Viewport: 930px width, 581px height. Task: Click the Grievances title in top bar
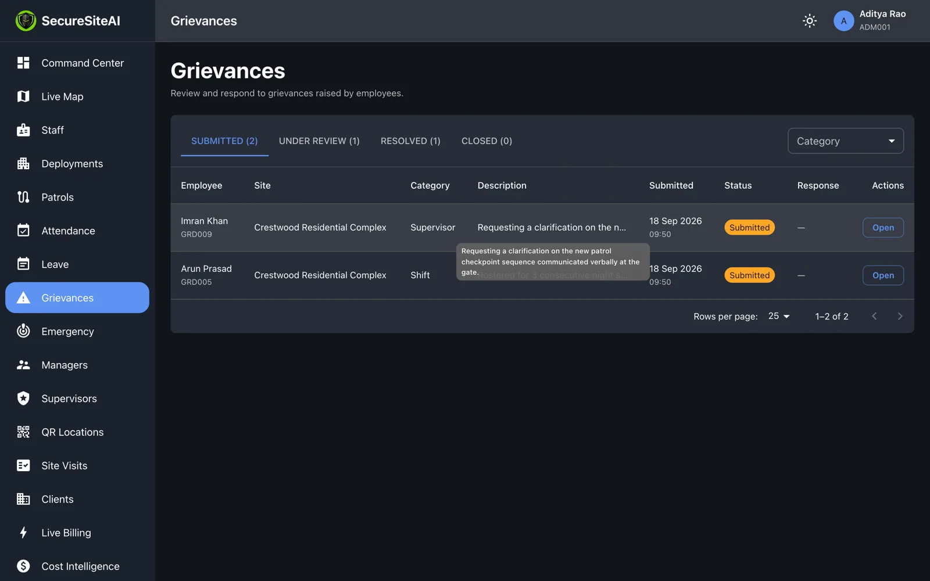coord(204,21)
